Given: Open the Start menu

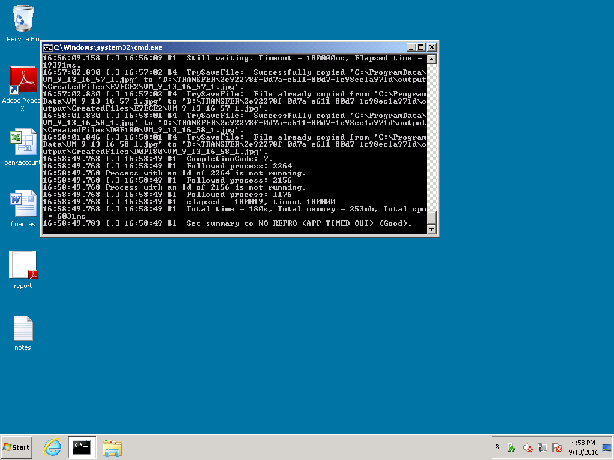Looking at the screenshot, I should (x=17, y=447).
